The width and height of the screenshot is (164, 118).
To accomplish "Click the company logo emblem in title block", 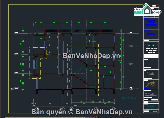I will (x=151, y=45).
